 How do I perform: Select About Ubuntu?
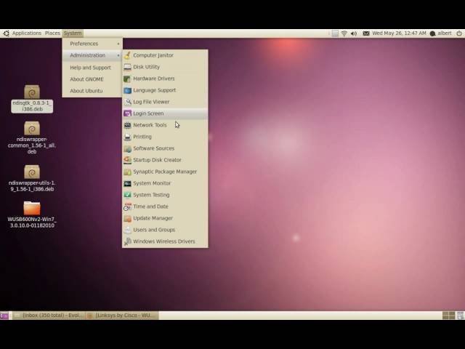click(x=92, y=91)
